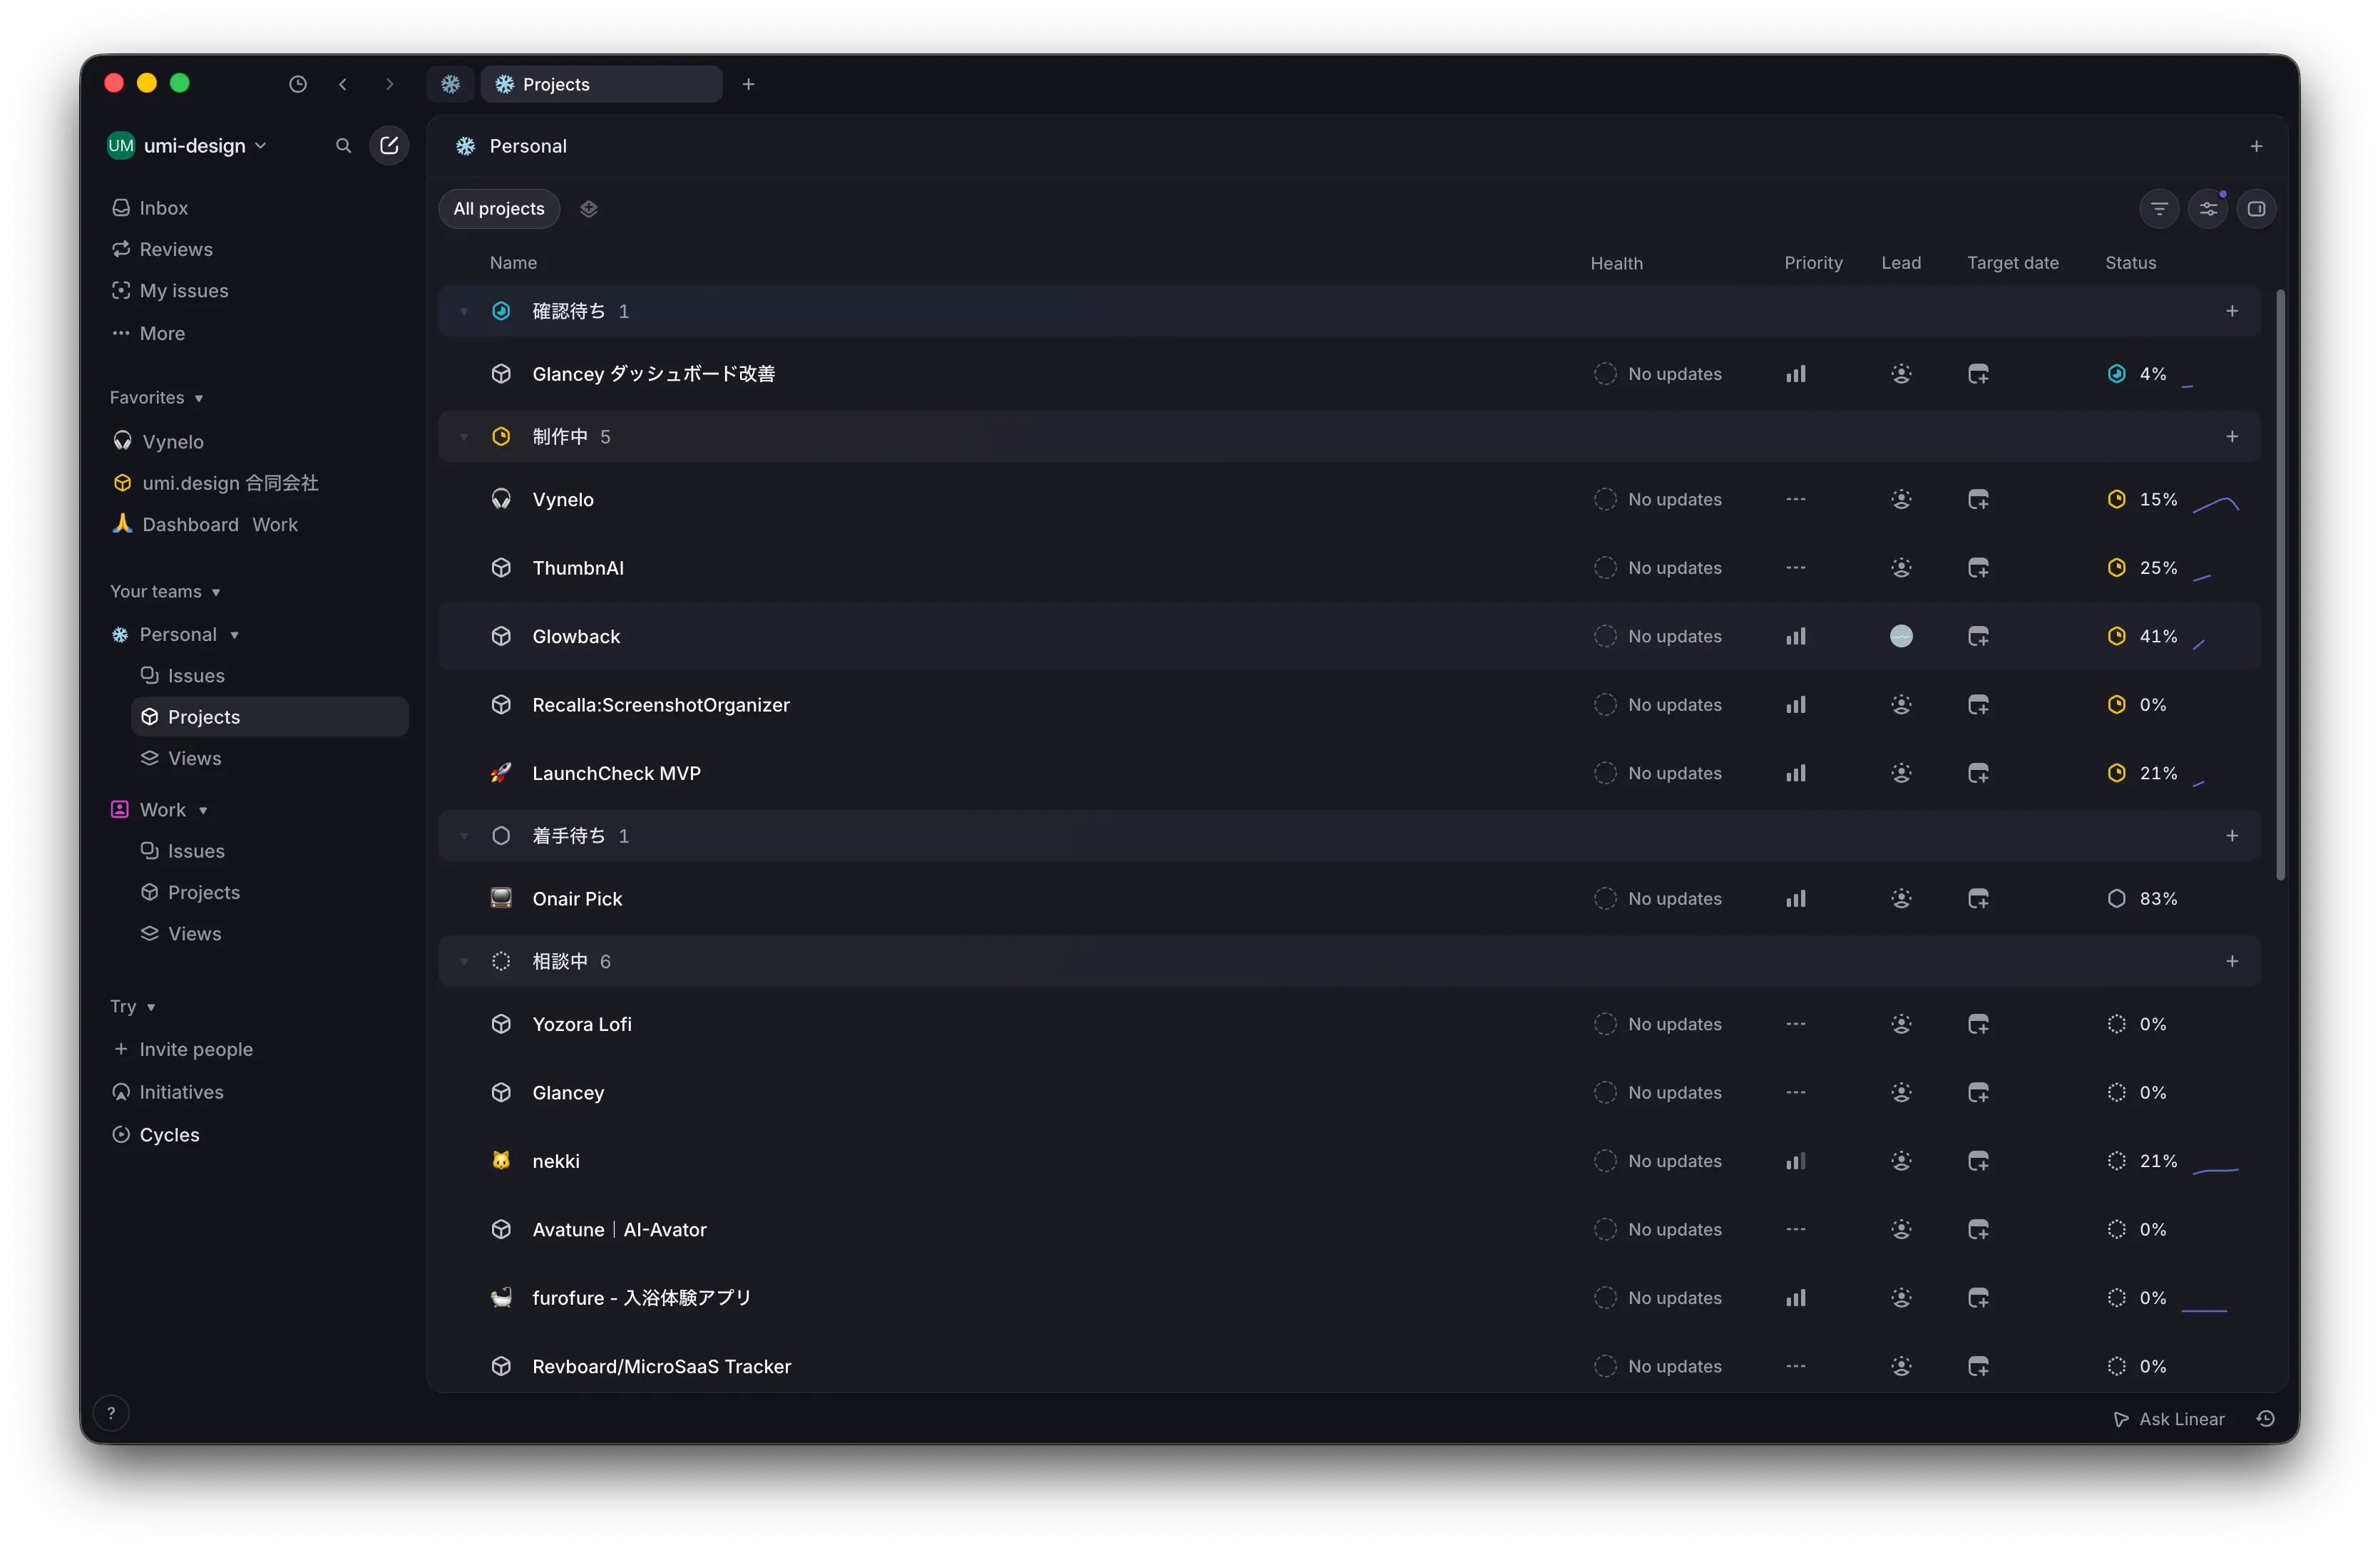Click the history clock icon in title bar
The width and height of the screenshot is (2380, 1550).
tap(298, 84)
